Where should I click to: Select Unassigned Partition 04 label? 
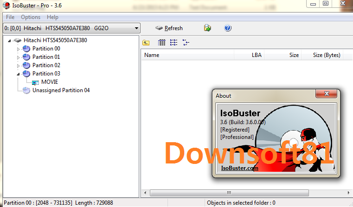point(61,90)
